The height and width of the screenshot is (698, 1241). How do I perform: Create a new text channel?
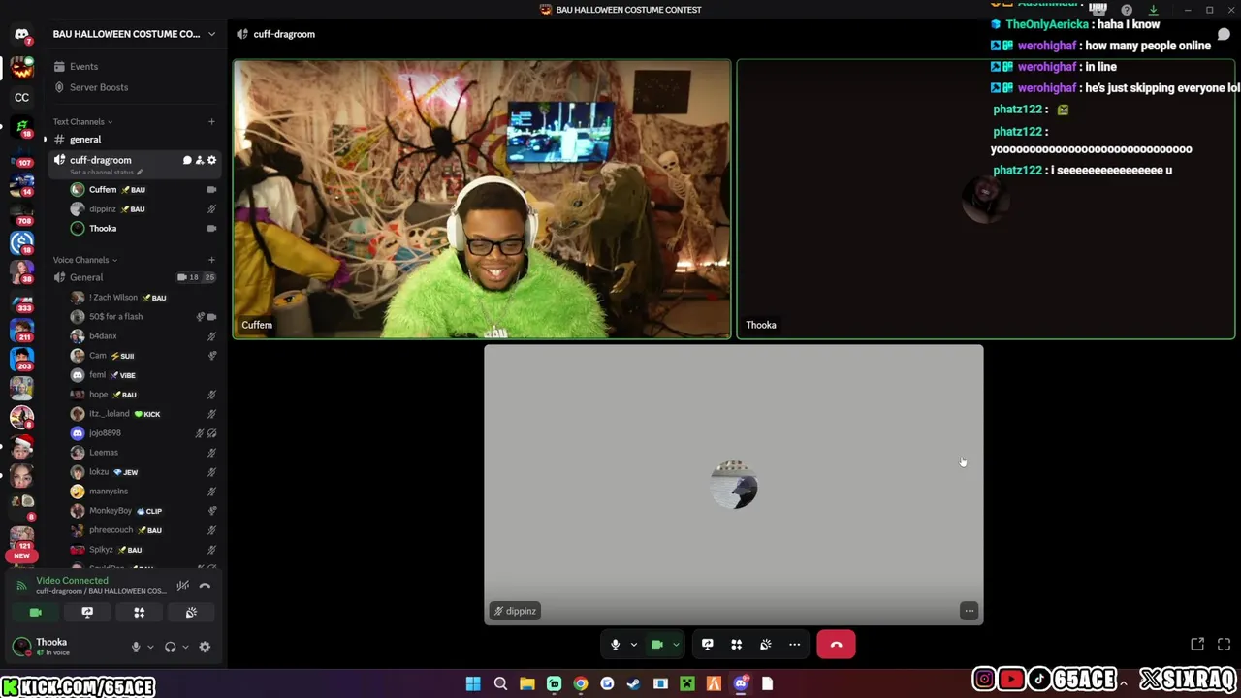pyautogui.click(x=211, y=122)
